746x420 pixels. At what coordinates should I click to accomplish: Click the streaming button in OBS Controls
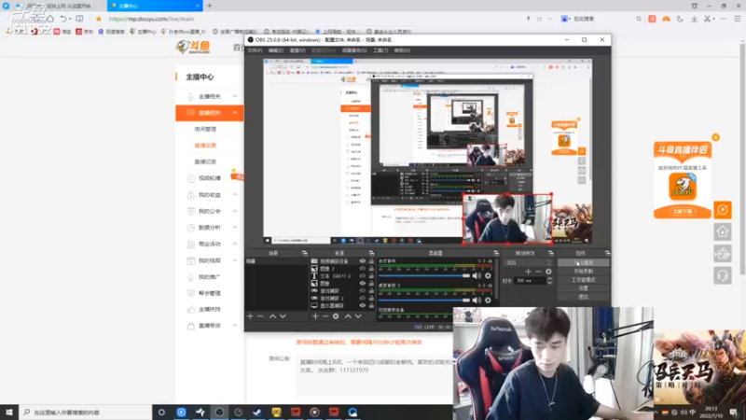(x=584, y=263)
